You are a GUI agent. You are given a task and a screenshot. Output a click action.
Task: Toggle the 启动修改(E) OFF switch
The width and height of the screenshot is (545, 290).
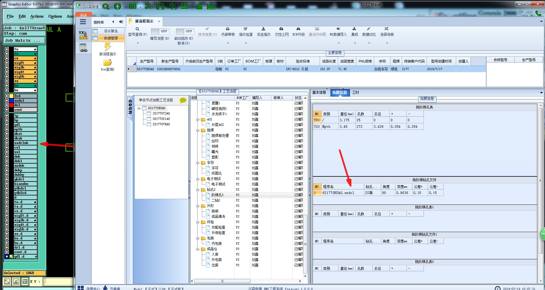click(x=185, y=31)
